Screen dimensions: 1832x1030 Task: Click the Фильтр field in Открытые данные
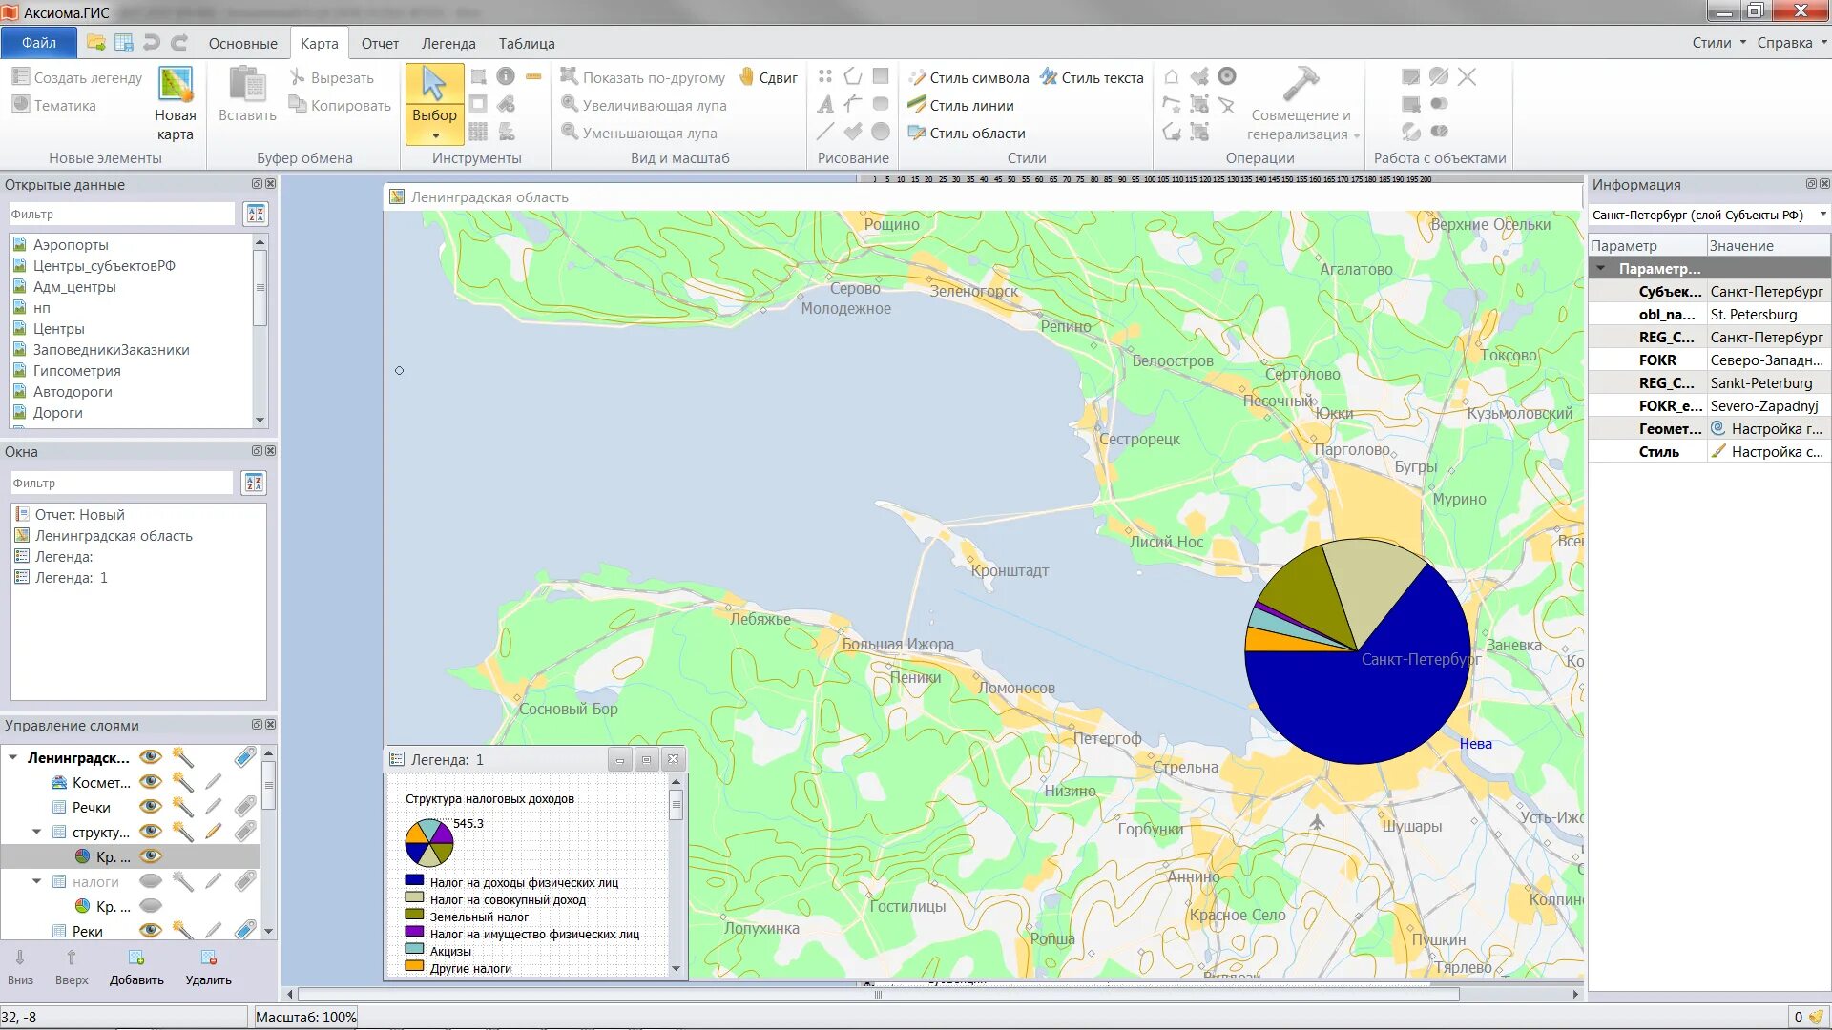(122, 214)
